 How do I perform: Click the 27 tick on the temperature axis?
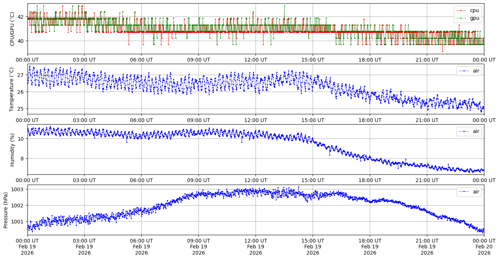pos(21,75)
